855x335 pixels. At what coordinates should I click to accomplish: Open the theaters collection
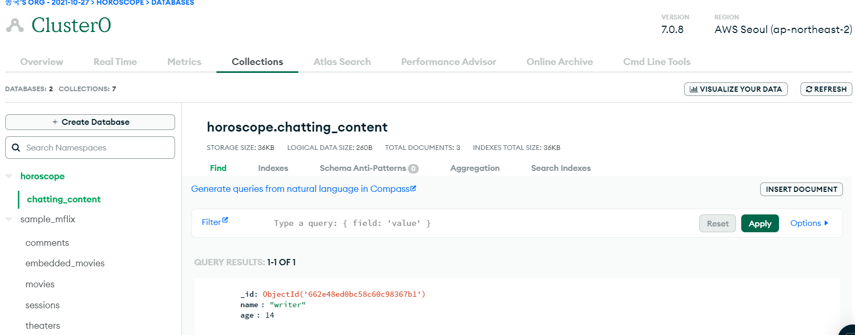43,326
